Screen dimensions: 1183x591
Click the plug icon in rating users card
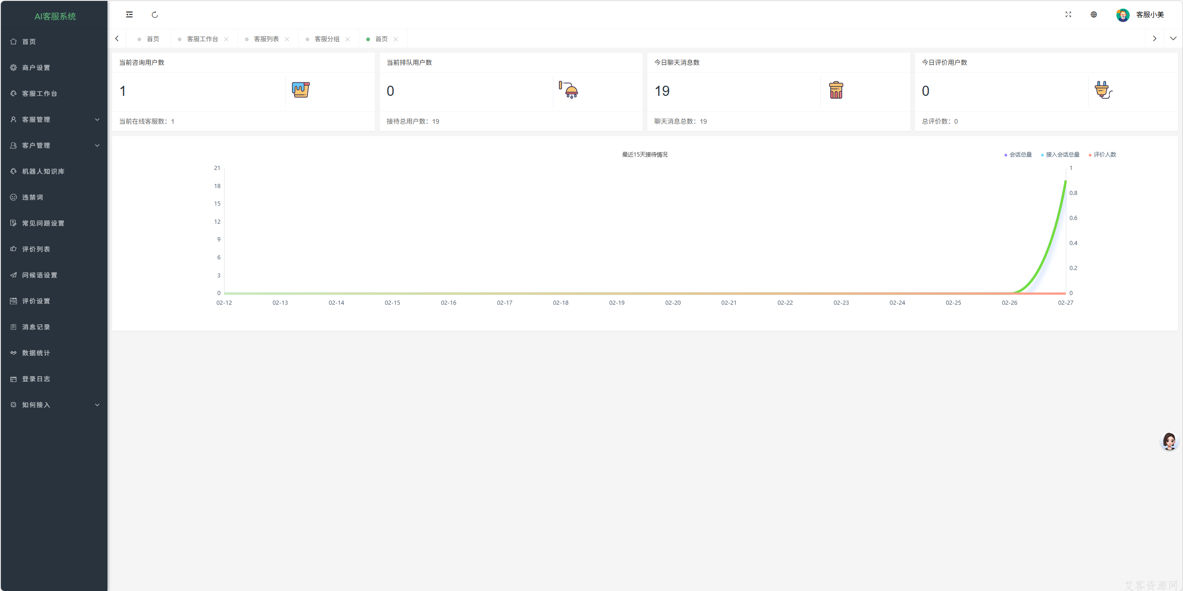pyautogui.click(x=1103, y=90)
